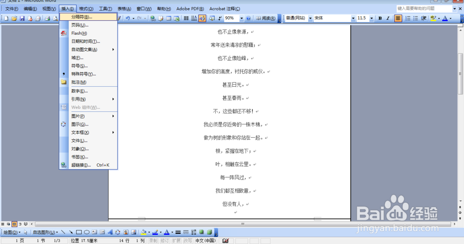Choose 符号 from Insert menu

pos(89,66)
